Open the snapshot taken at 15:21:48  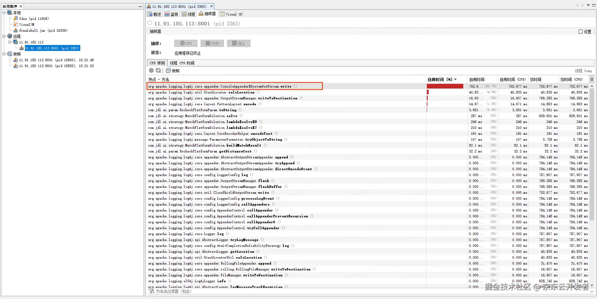pyautogui.click(x=56, y=60)
